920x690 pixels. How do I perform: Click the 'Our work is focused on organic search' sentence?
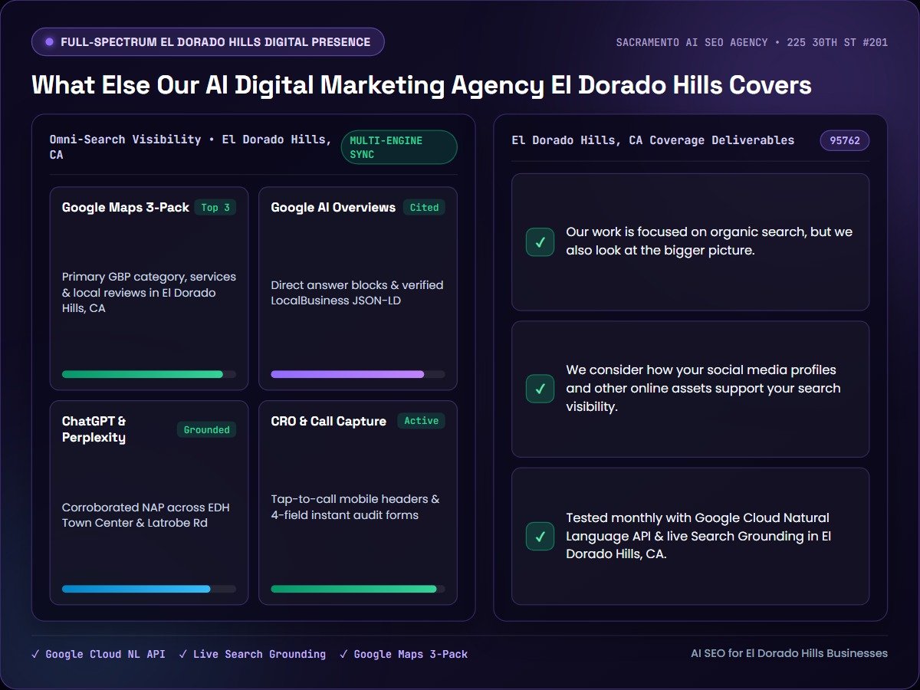[709, 242]
